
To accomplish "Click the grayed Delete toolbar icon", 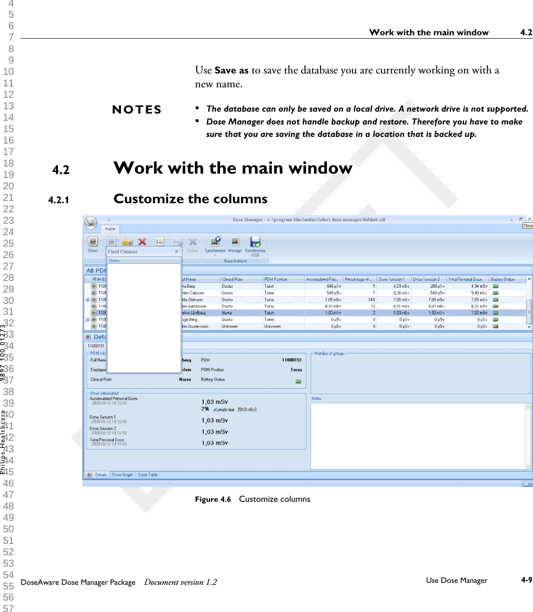I will click(193, 241).
